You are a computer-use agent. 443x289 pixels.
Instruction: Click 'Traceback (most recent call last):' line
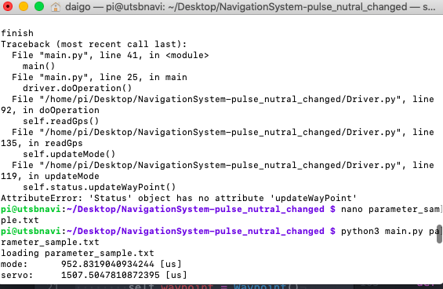93,44
